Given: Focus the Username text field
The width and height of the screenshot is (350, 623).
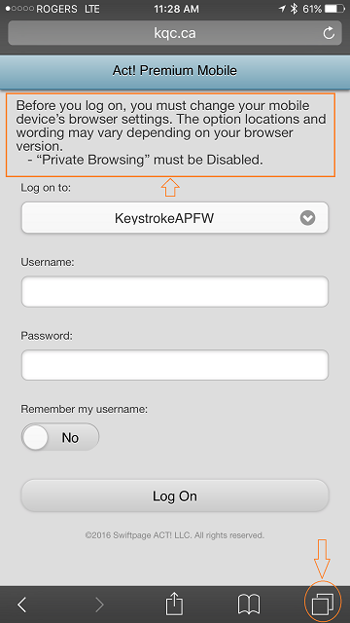Looking at the screenshot, I should click(x=175, y=292).
